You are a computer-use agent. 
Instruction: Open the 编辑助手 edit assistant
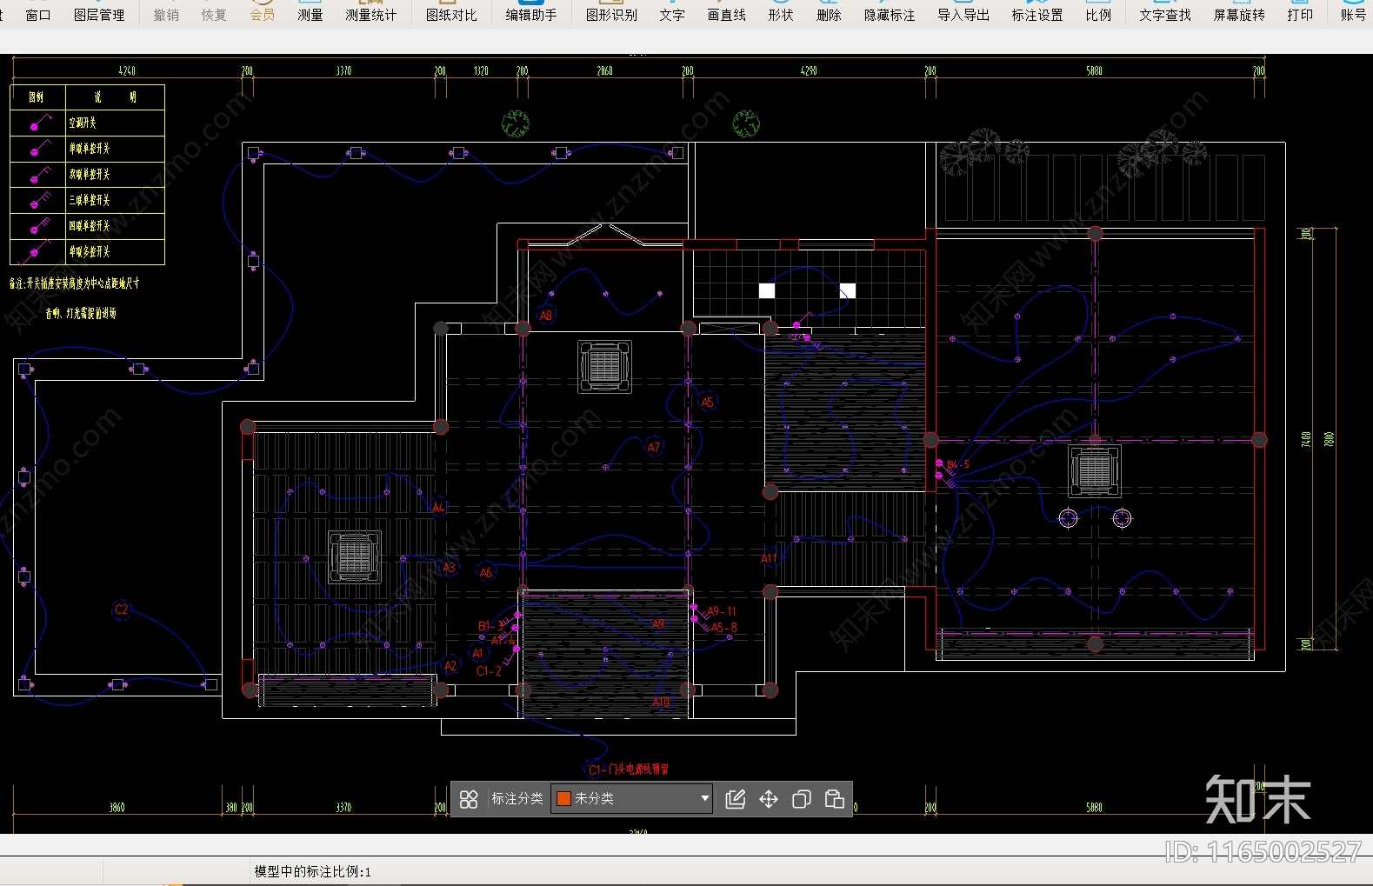coord(531,15)
